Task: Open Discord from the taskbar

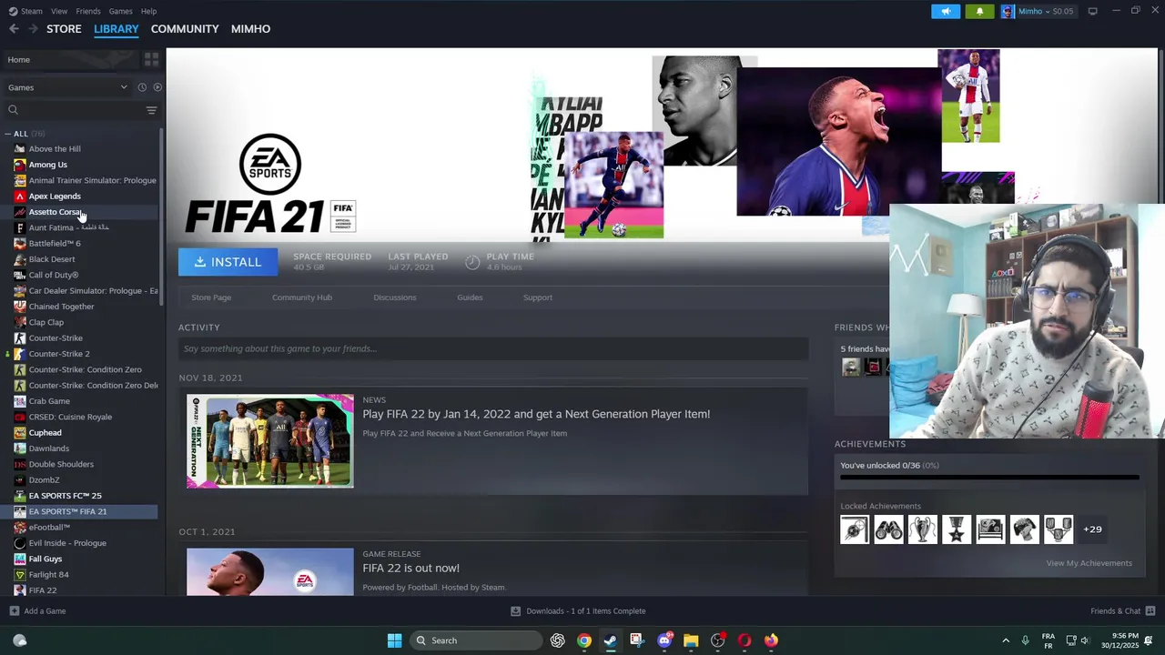Action: click(x=664, y=640)
